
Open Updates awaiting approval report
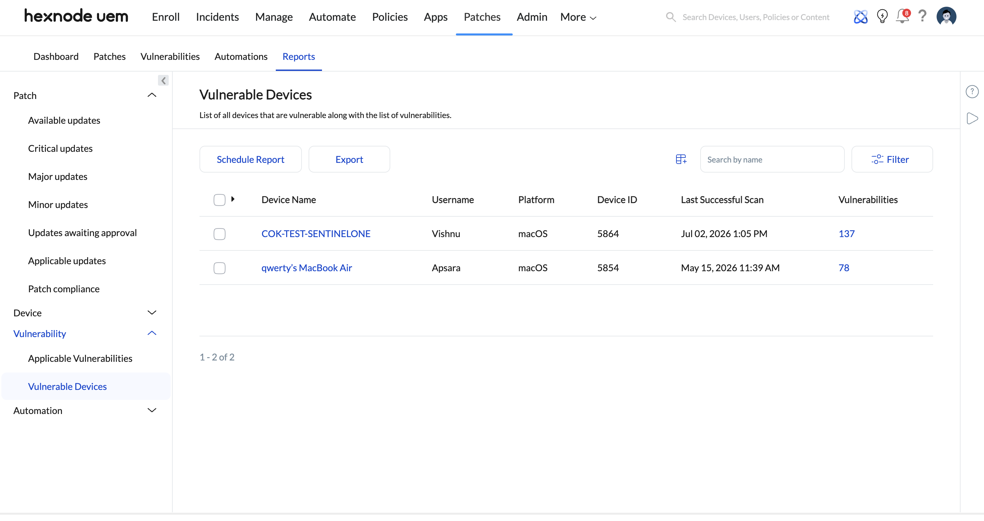(82, 233)
